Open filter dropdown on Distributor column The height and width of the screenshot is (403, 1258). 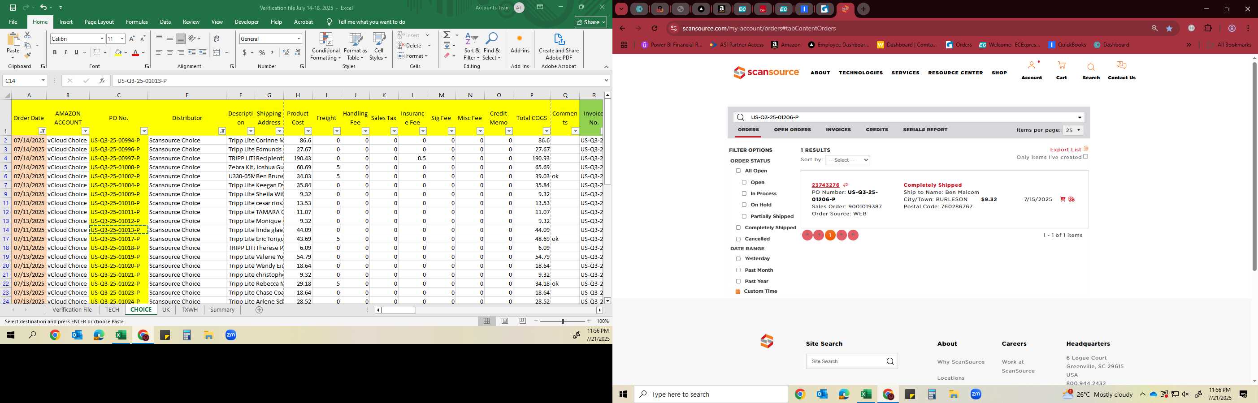(x=222, y=131)
